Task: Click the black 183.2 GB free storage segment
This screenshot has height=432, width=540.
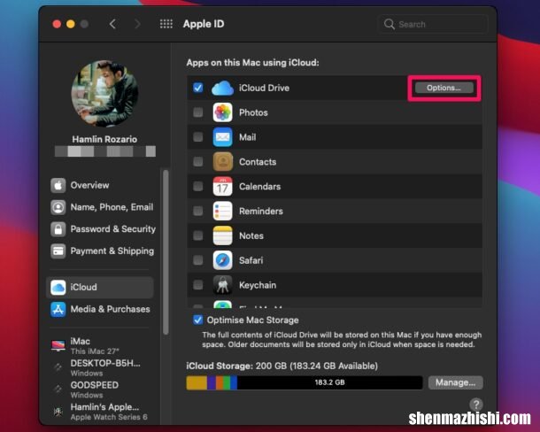Action: (x=329, y=382)
